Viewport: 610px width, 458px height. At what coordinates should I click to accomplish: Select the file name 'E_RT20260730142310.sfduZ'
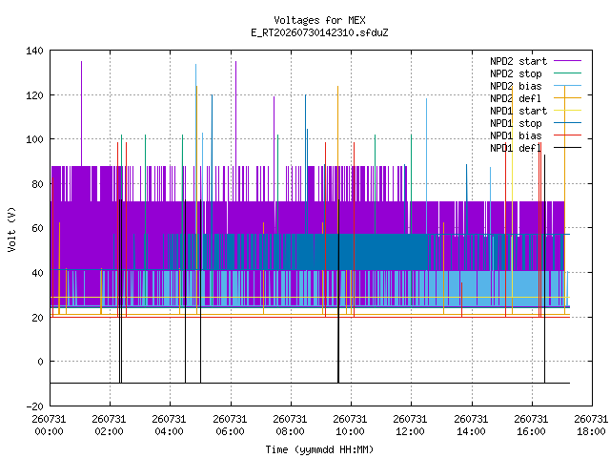319,32
